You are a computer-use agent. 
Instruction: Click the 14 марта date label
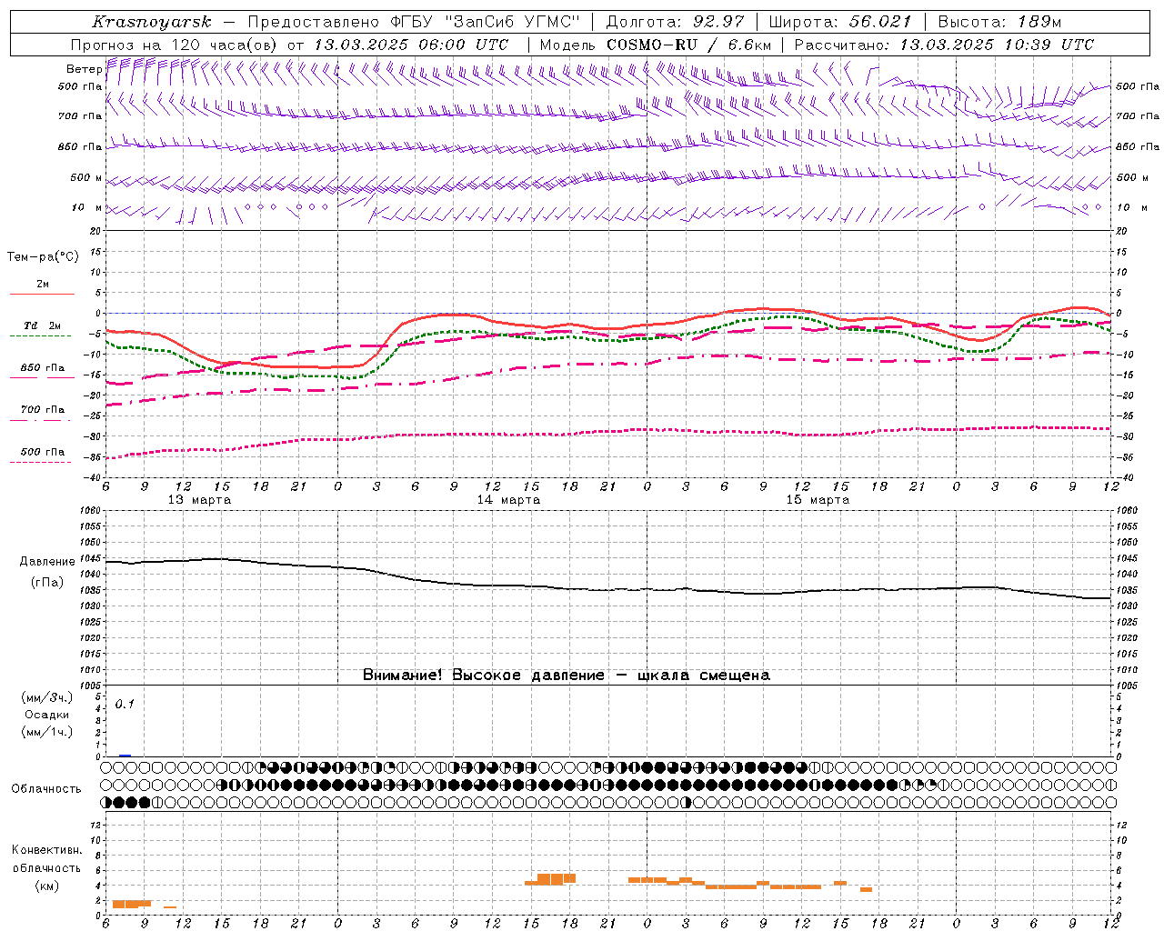click(x=508, y=500)
